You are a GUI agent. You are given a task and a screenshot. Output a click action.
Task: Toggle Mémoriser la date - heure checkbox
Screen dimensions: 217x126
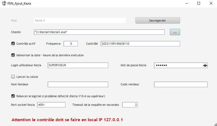pos(13,55)
